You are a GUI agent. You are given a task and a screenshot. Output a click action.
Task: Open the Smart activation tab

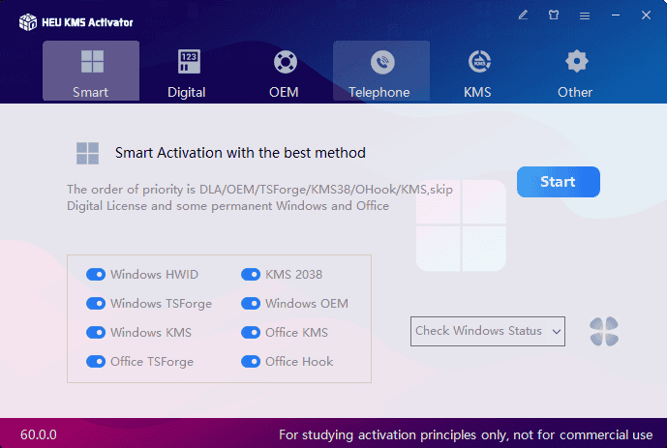[91, 71]
